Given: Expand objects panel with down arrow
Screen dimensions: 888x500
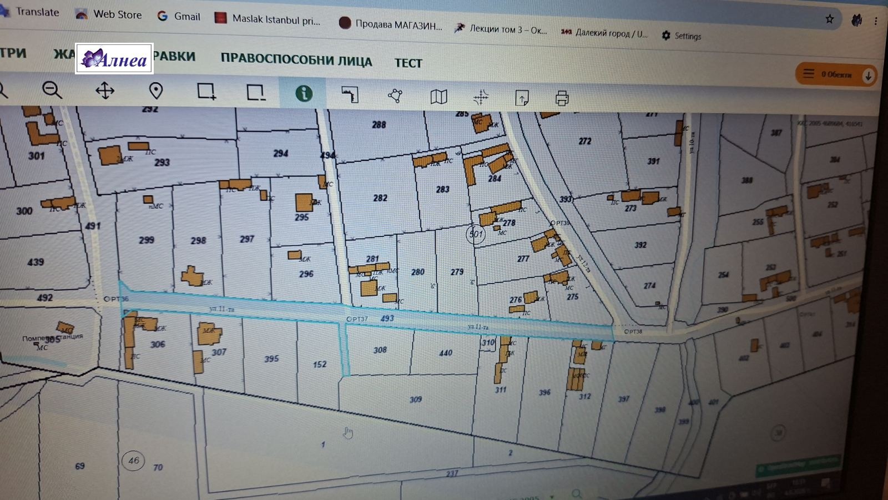Looking at the screenshot, I should (868, 75).
